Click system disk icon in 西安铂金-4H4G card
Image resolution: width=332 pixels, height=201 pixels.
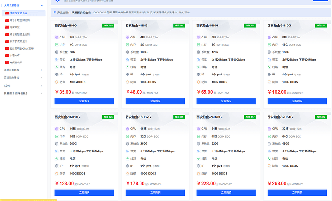point(56,52)
